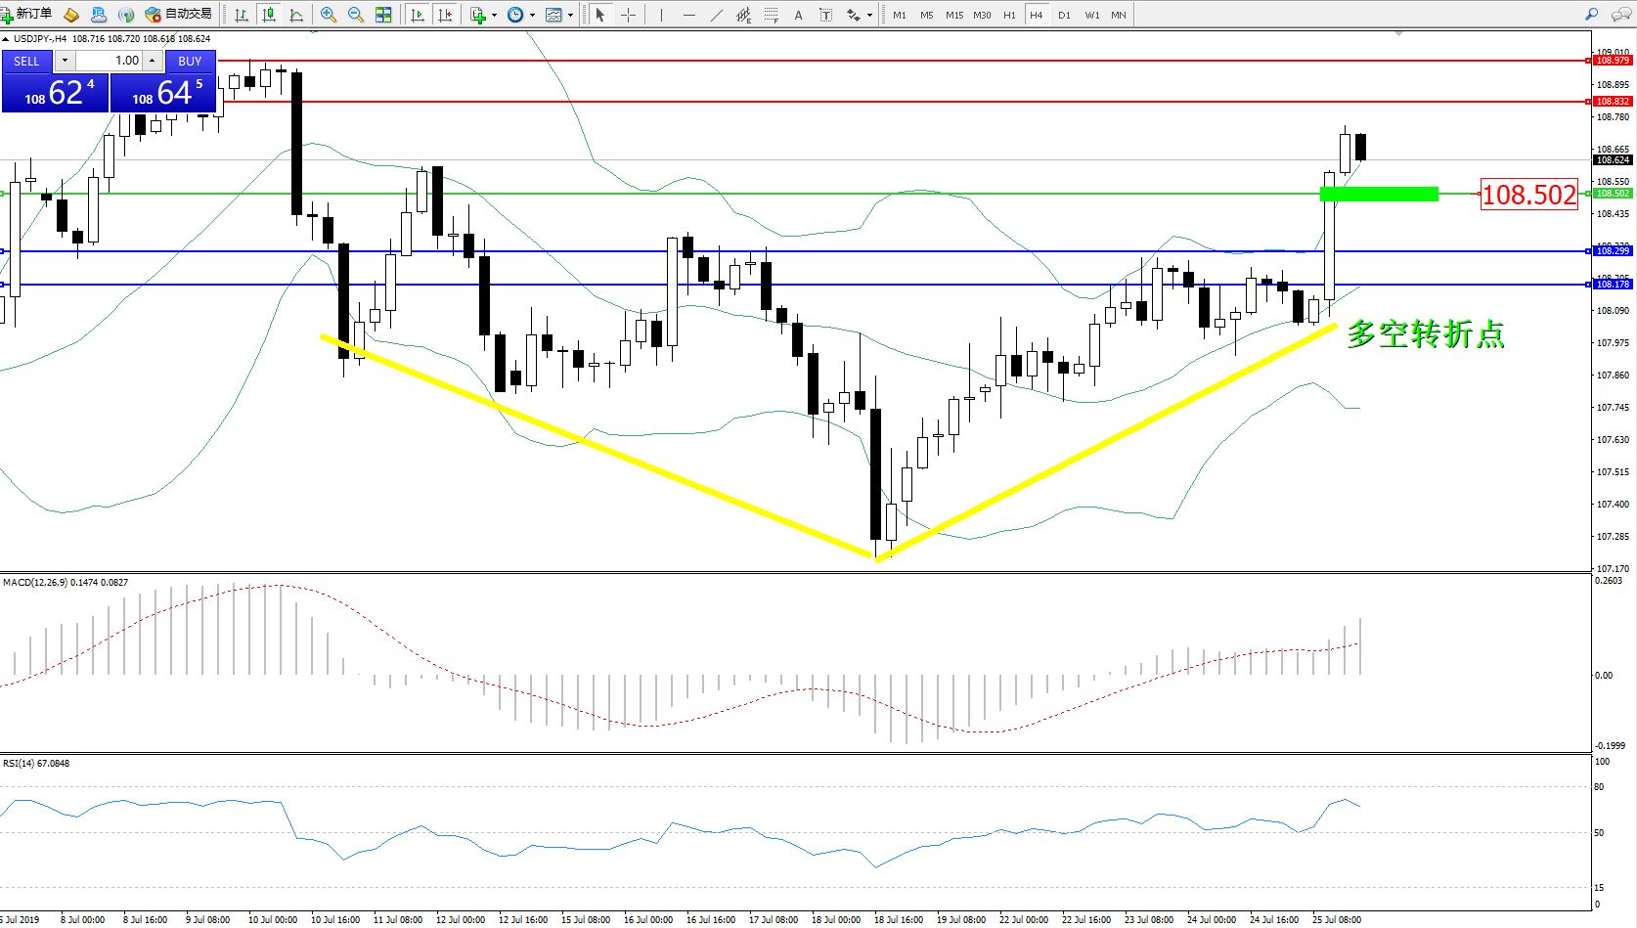Toggle 自动交易 auto trading
This screenshot has height=928, width=1637.
point(178,15)
